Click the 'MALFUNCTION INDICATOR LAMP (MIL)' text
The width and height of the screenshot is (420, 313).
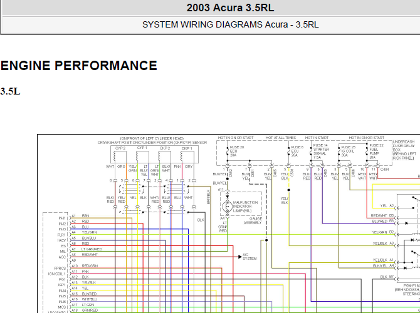(245, 207)
